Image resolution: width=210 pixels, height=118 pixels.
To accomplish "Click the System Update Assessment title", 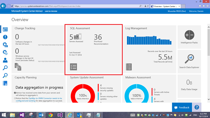I will pyautogui.click(x=87, y=77).
